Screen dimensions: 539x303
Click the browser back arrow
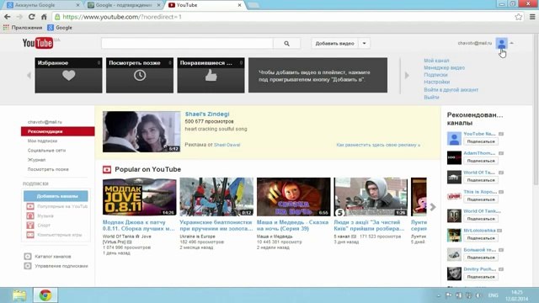(x=8, y=17)
